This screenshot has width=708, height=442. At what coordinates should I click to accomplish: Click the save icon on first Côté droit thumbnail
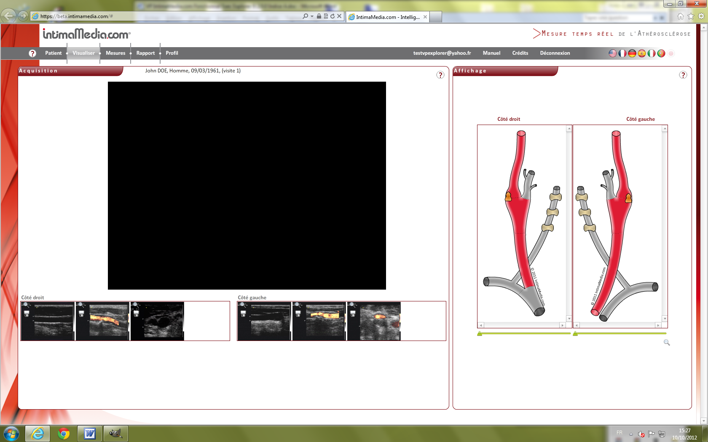click(27, 314)
